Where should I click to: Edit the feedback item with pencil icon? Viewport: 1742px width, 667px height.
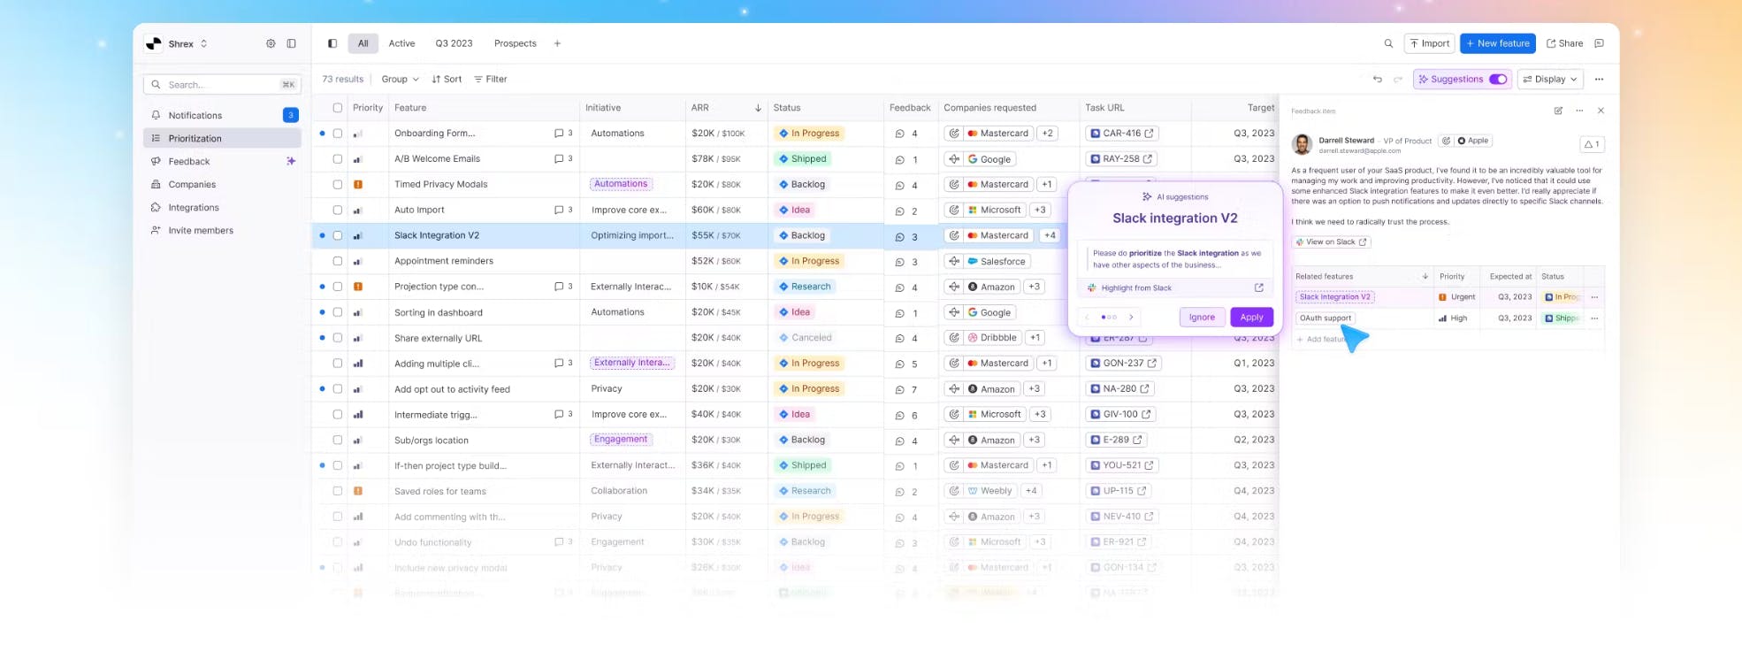[x=1558, y=111]
